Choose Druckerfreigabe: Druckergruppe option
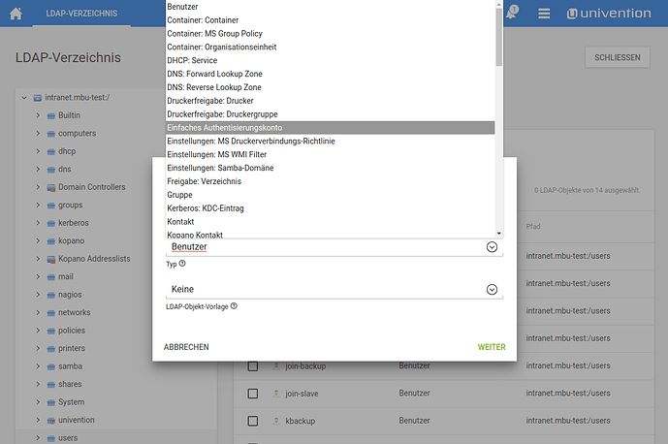The height and width of the screenshot is (444, 668). tap(331, 114)
